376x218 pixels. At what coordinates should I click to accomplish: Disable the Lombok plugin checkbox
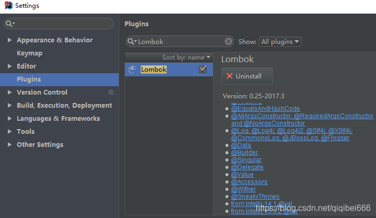coord(202,70)
